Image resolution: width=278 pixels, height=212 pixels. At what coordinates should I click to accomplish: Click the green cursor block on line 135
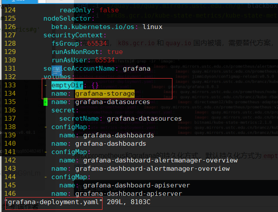(x=46, y=102)
